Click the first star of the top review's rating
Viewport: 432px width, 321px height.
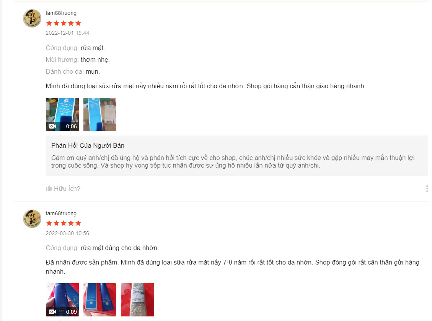coord(49,23)
